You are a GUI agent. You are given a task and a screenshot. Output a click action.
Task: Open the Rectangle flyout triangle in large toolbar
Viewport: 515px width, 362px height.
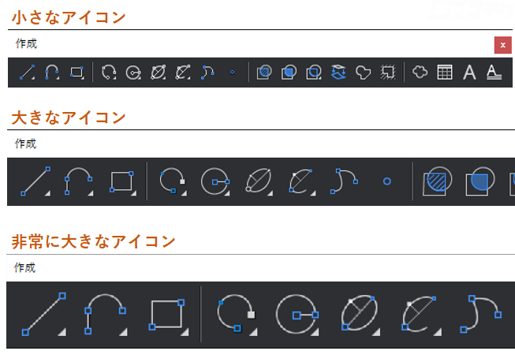133,193
